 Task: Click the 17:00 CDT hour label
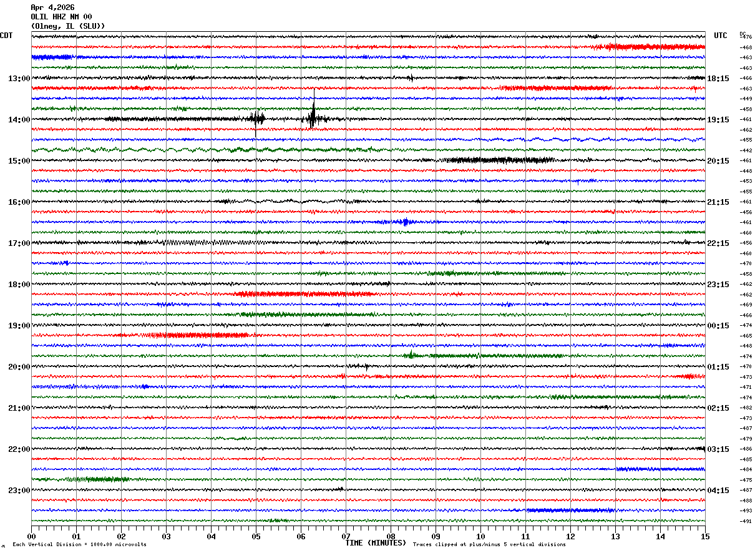click(19, 243)
